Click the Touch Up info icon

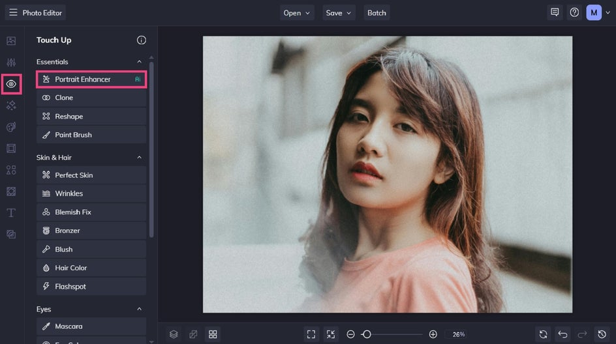coord(142,40)
